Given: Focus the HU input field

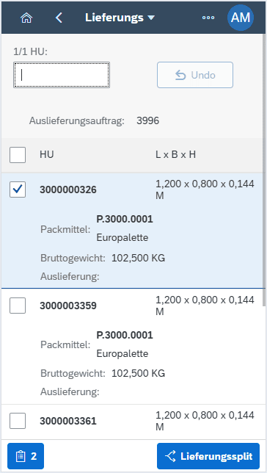Looking at the screenshot, I should coord(62,75).
